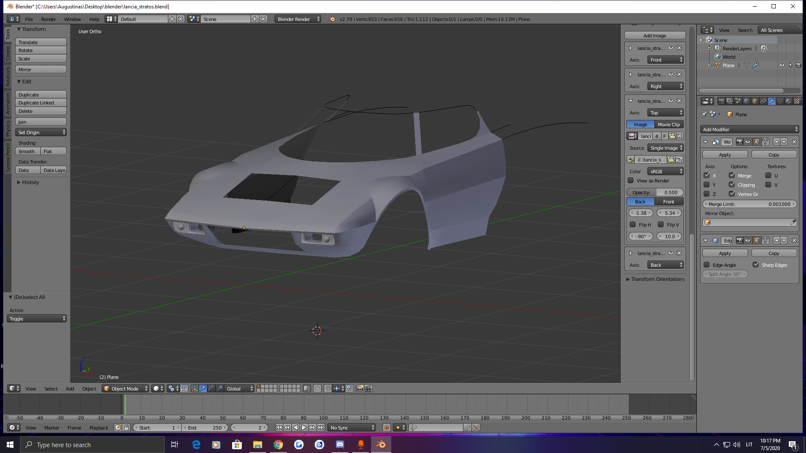Toggle Plane visibility eye in outliner
Image resolution: width=806 pixels, height=453 pixels.
pyautogui.click(x=782, y=65)
